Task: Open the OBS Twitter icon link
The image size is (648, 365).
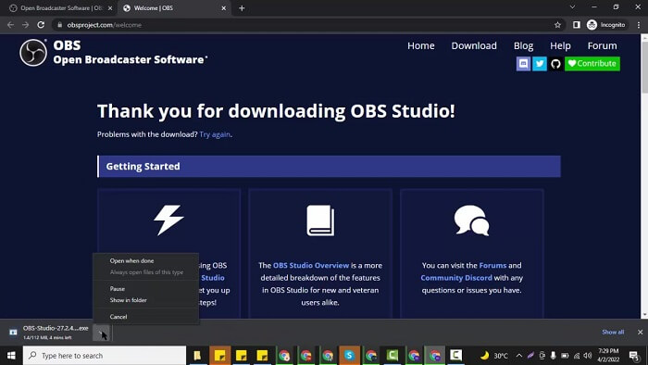Action: [x=540, y=64]
